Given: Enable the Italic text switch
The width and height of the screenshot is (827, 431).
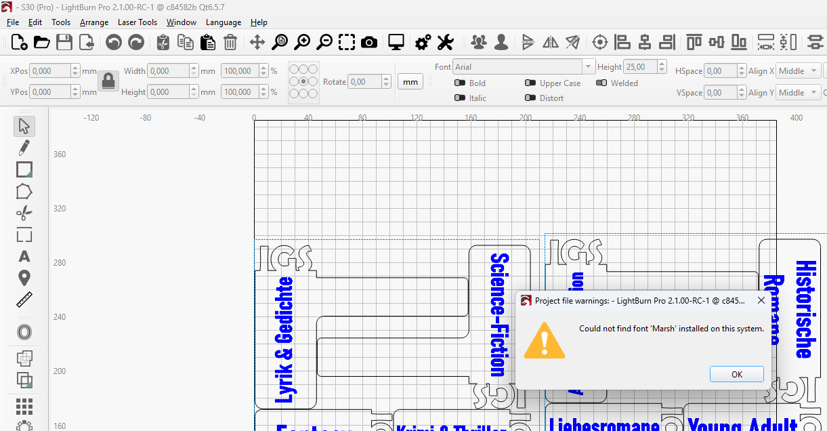Looking at the screenshot, I should click(x=460, y=98).
